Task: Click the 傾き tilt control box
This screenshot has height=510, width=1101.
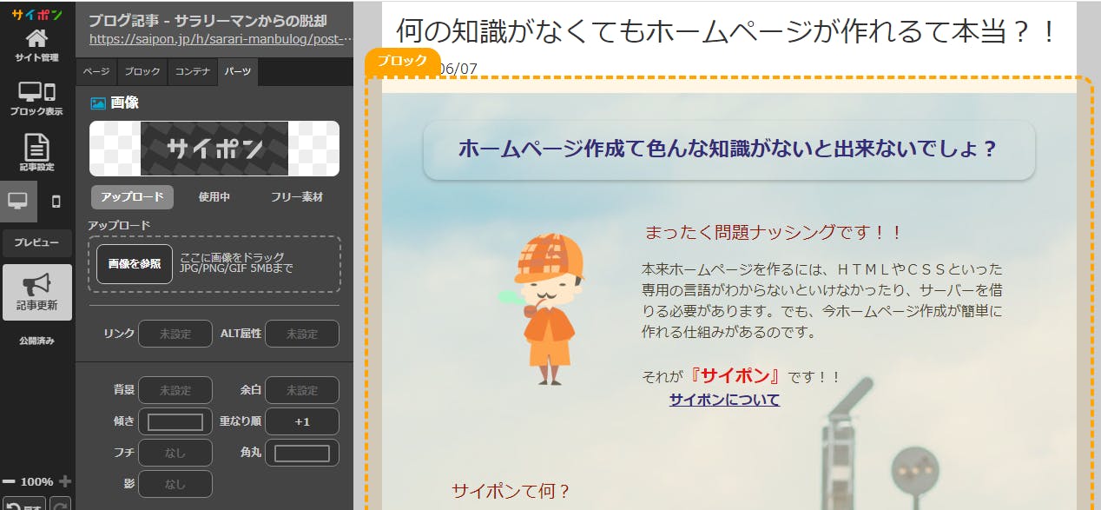Action: 175,421
